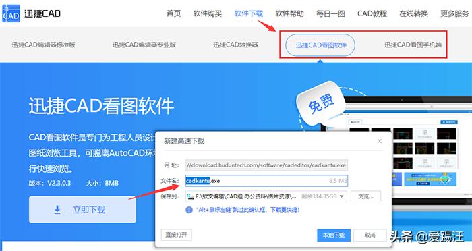Switch to 迅捷CAD编辑器专业版 tab
472x251 pixels.
pyautogui.click(x=144, y=45)
